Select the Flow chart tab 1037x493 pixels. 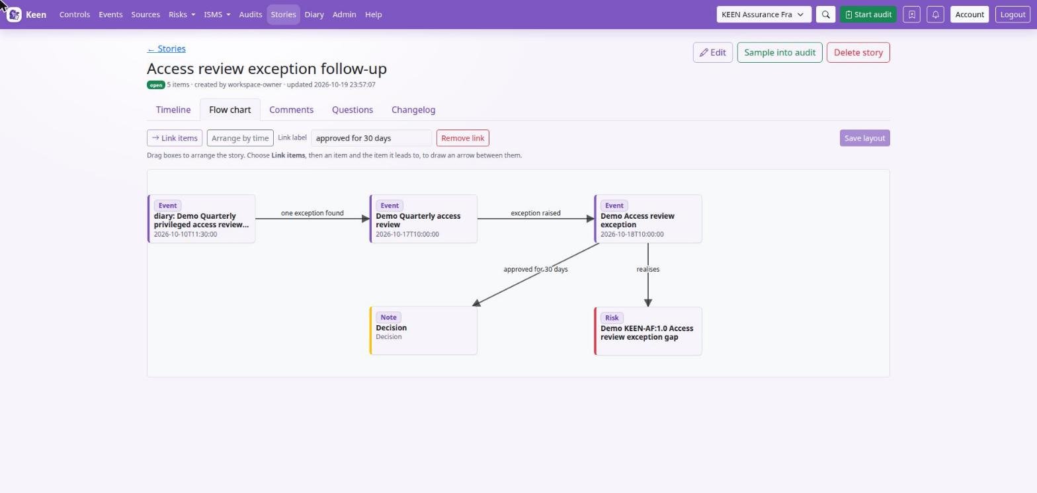pyautogui.click(x=229, y=110)
